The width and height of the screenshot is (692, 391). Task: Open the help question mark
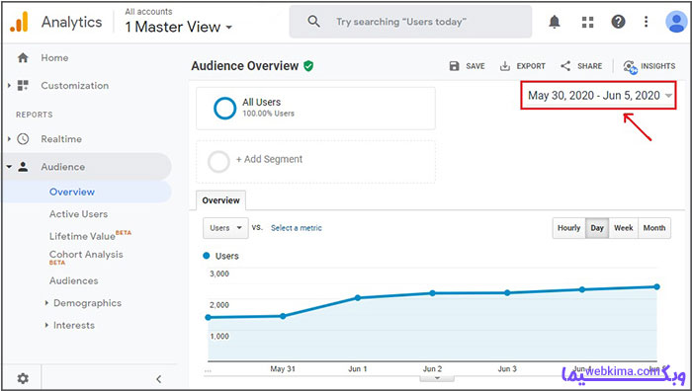[618, 22]
